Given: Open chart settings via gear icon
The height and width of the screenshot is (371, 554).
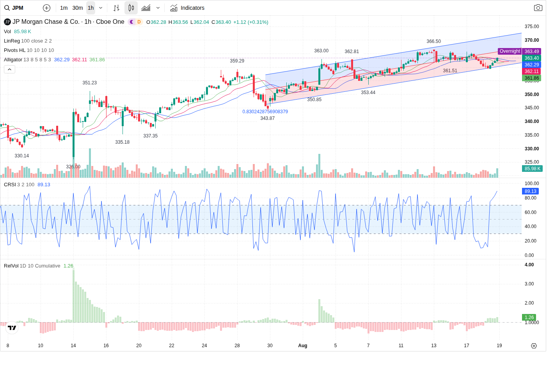Looking at the screenshot, I should coord(534,346).
